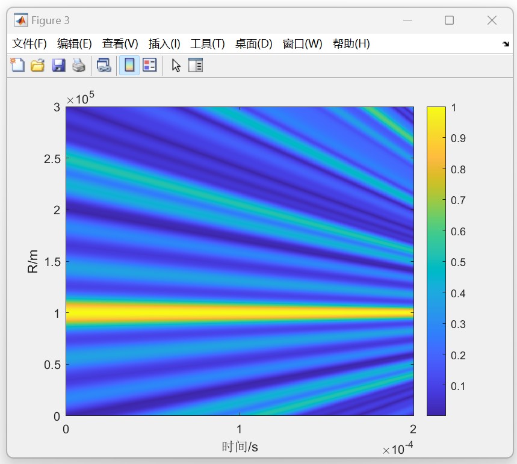Print the figure using the printer icon
Viewport: 517px width, 464px height.
(x=79, y=65)
